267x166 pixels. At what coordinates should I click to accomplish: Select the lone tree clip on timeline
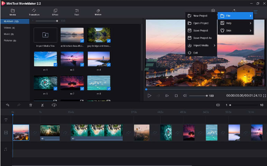click(x=189, y=133)
